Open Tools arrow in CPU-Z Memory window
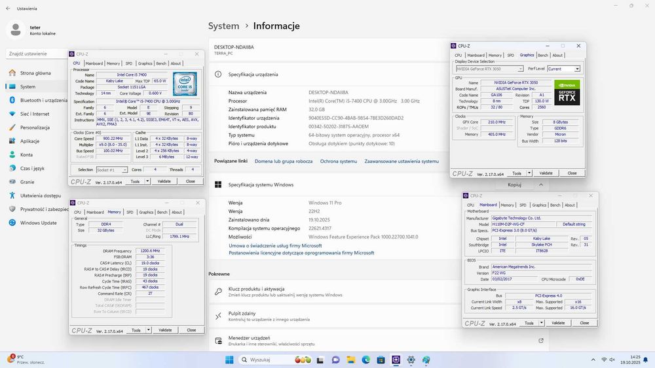 point(148,330)
